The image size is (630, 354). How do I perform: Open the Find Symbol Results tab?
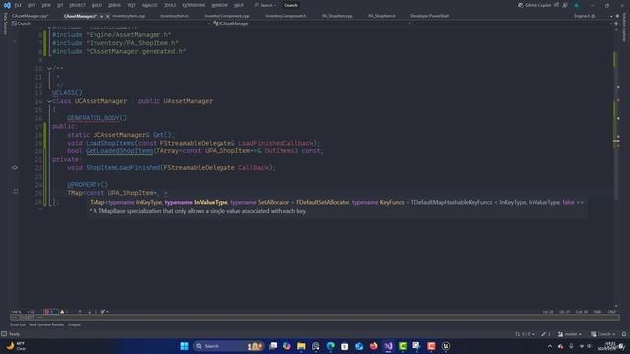point(46,324)
